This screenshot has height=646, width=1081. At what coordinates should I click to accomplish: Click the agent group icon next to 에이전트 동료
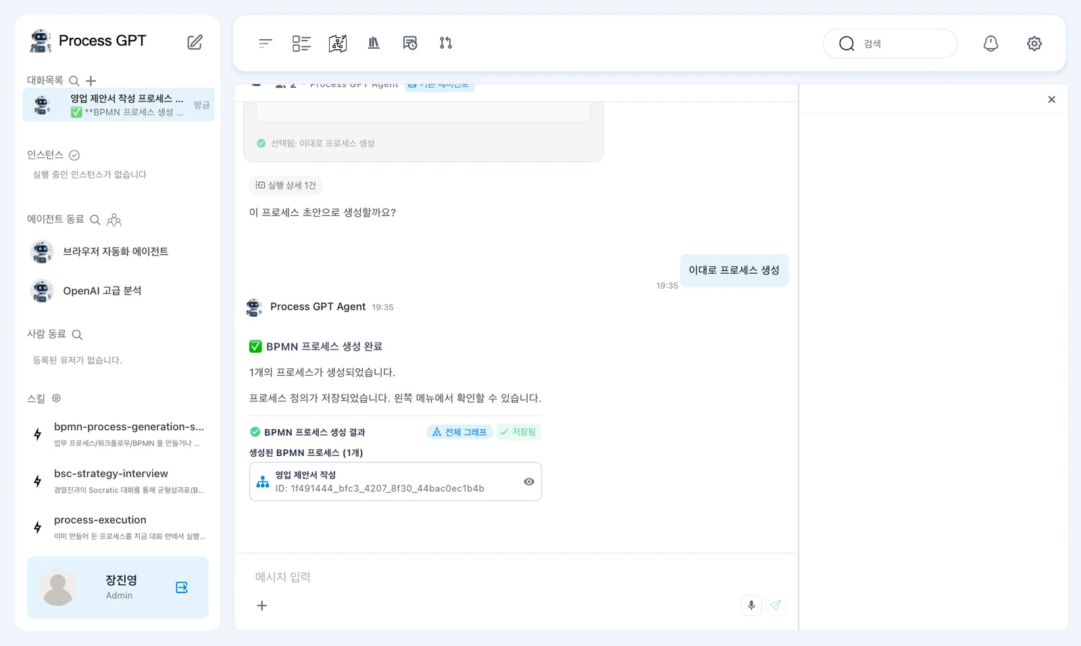coord(114,220)
